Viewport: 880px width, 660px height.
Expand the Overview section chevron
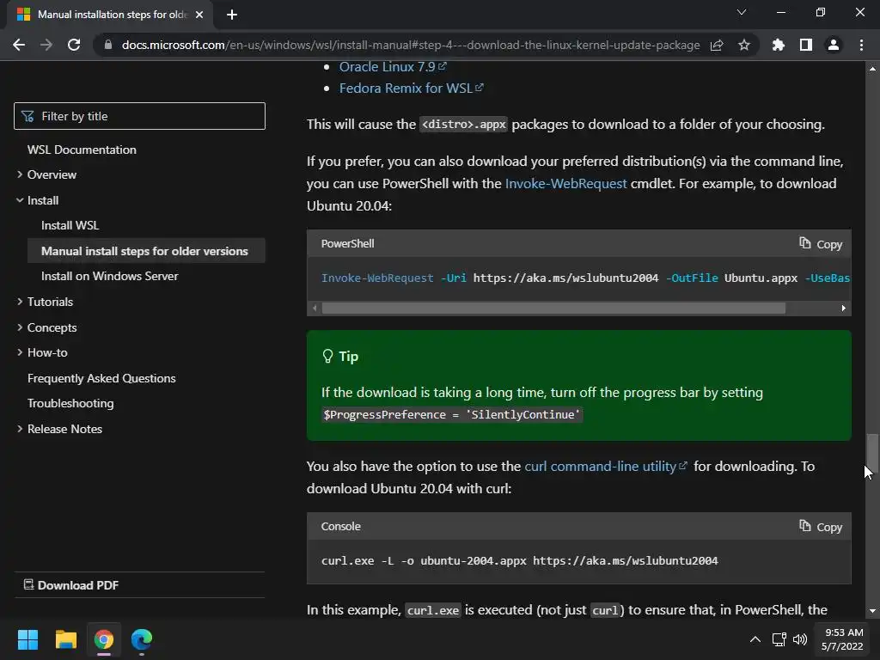20,174
